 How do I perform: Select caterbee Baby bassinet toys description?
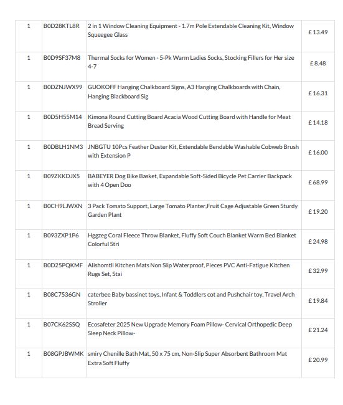pyautogui.click(x=191, y=299)
